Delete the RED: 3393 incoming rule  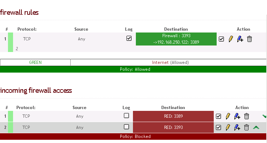(x=246, y=127)
